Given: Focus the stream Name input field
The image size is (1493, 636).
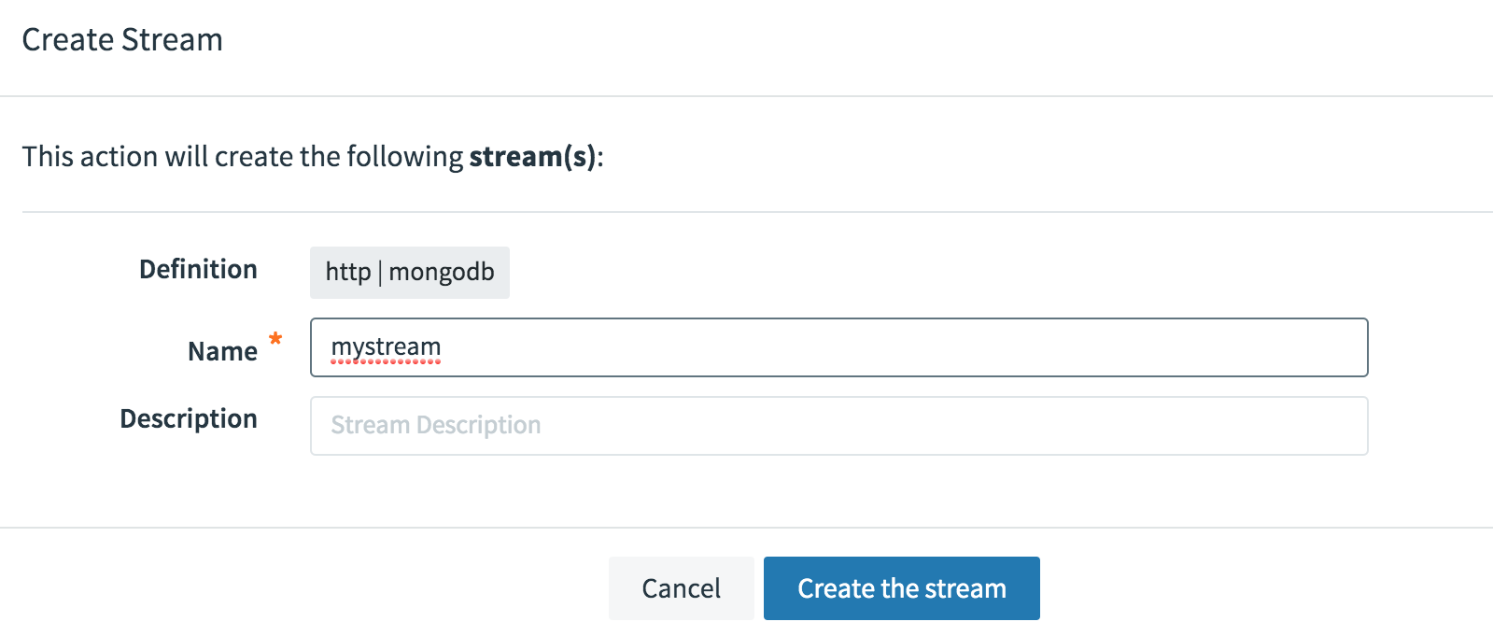Looking at the screenshot, I should [838, 347].
